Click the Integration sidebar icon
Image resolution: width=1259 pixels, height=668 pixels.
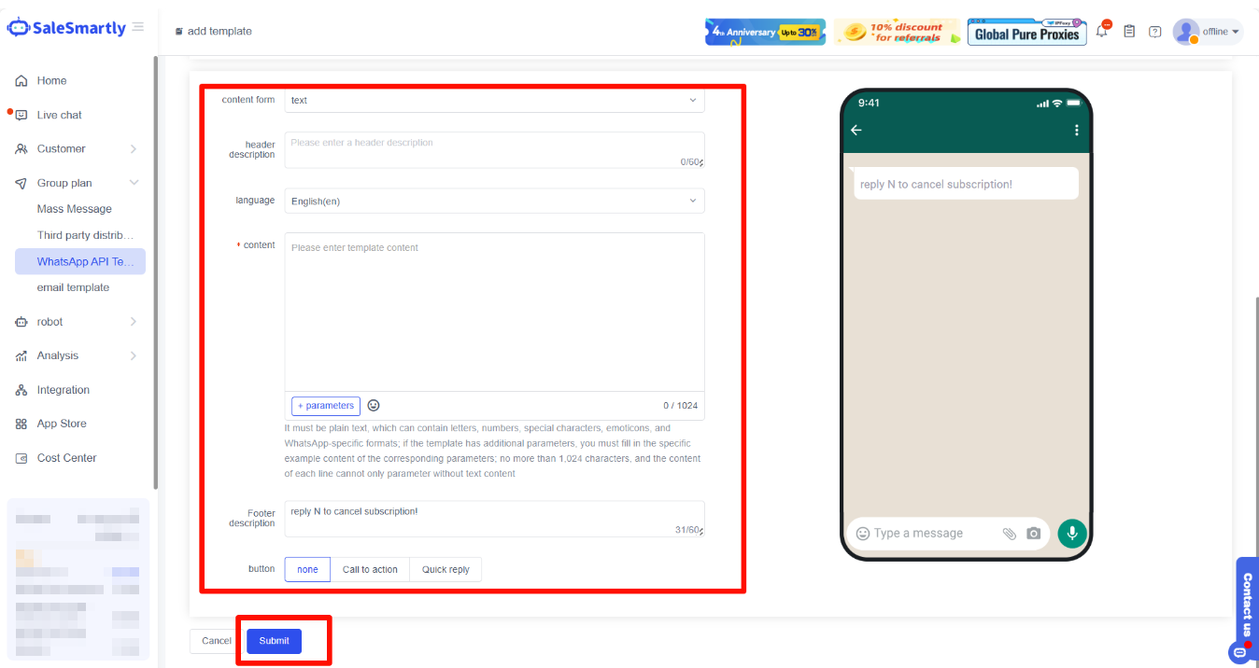pos(21,390)
